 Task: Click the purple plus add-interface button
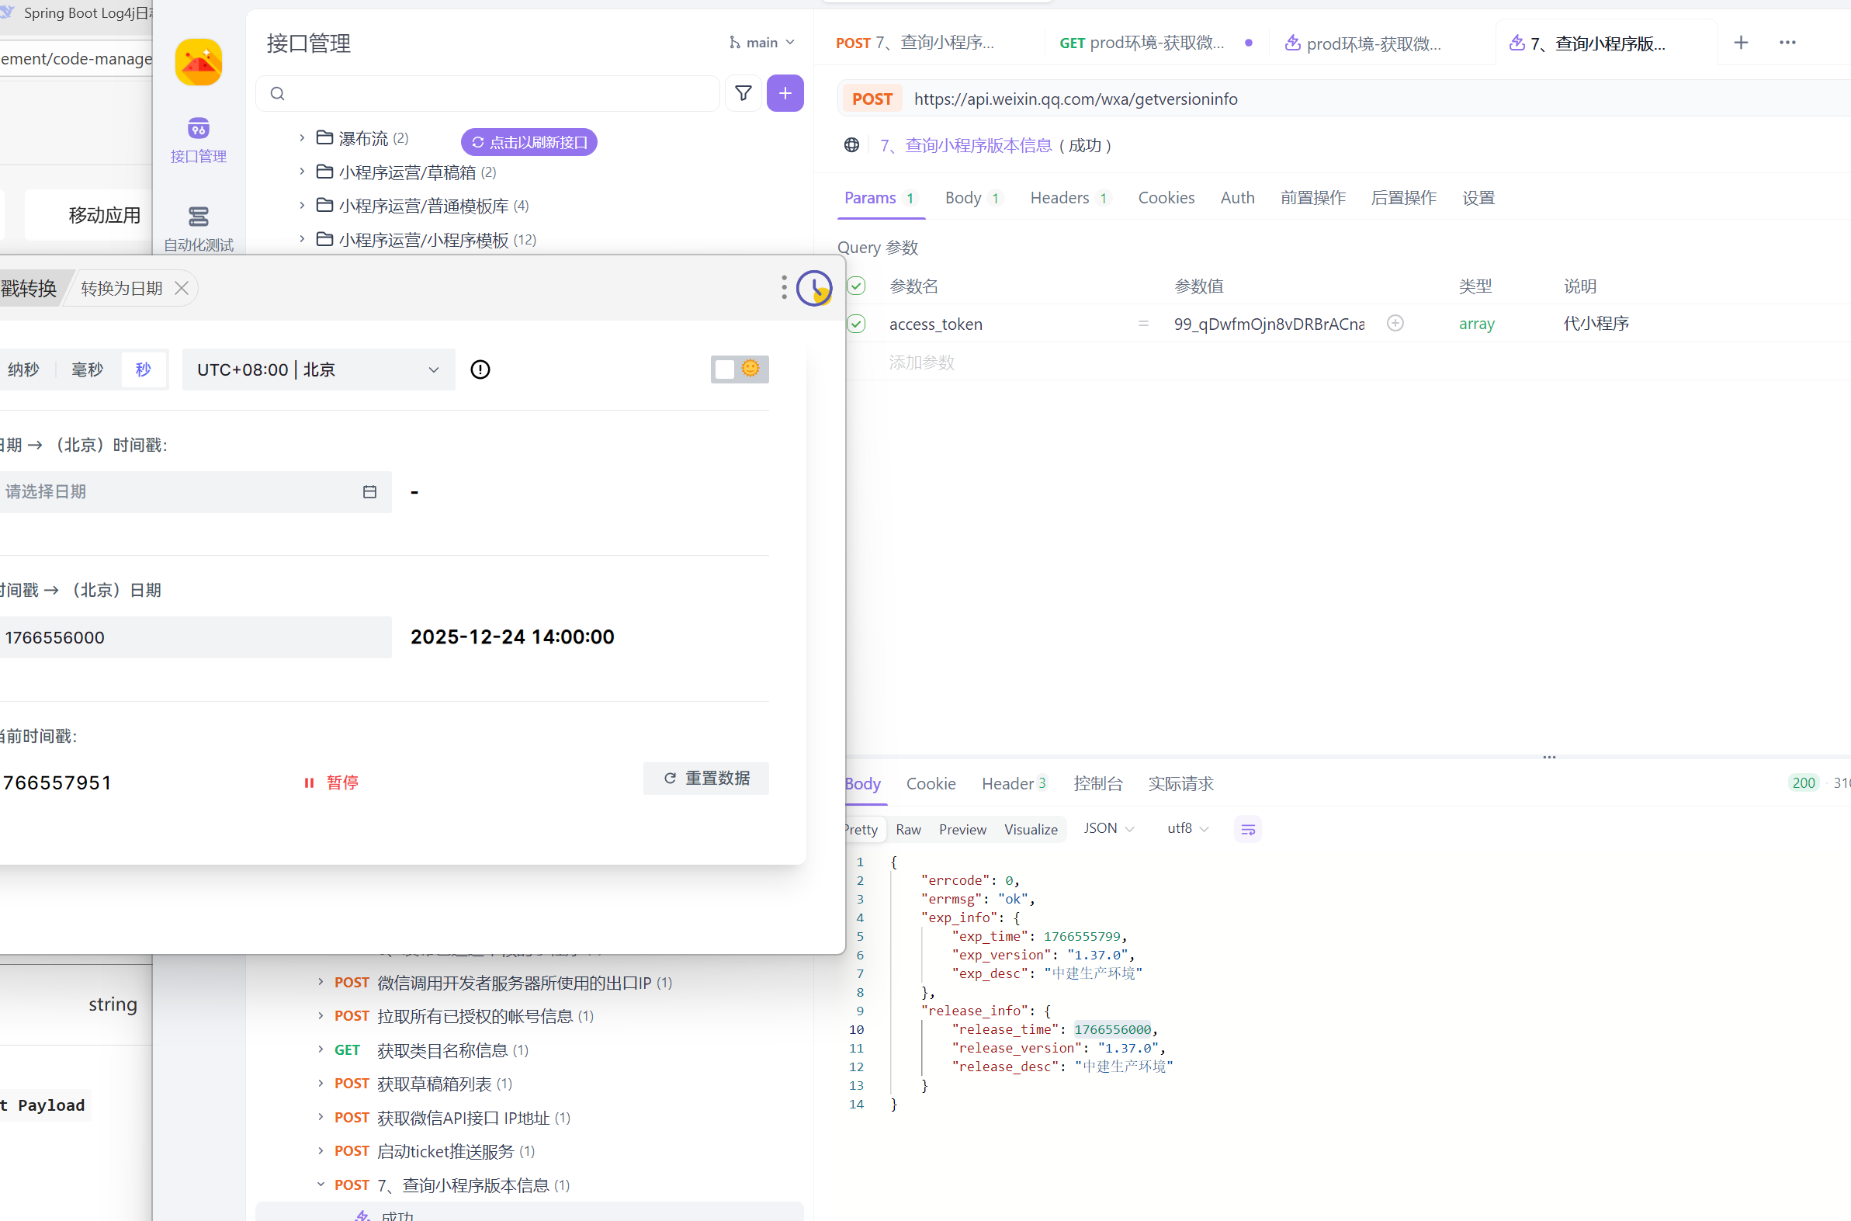click(785, 93)
